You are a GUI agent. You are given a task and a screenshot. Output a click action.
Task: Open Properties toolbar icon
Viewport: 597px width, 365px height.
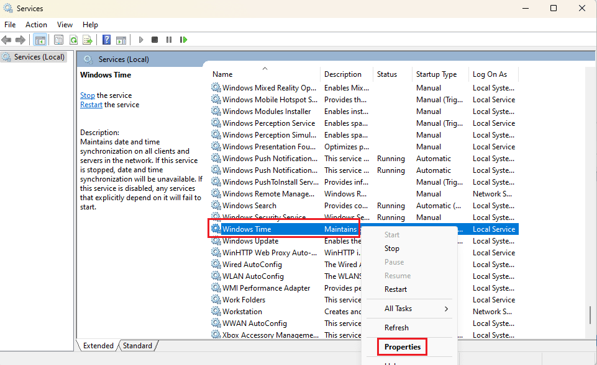tap(58, 40)
